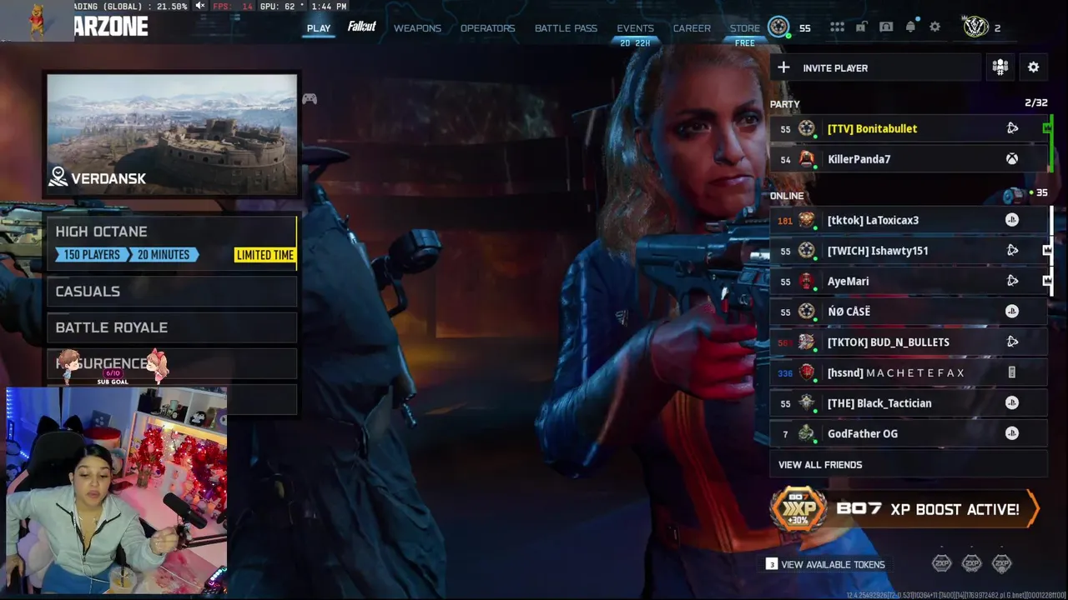
Task: Click the Xbox platform icon for KillerPanda7
Action: tap(1012, 159)
